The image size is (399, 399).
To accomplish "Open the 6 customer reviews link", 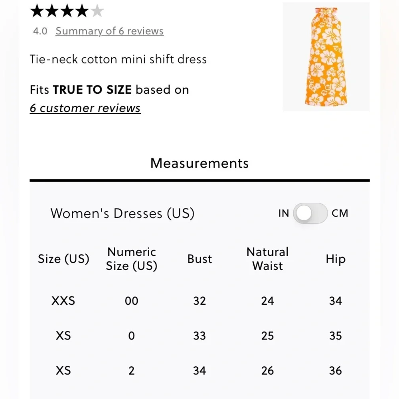I will click(x=85, y=108).
